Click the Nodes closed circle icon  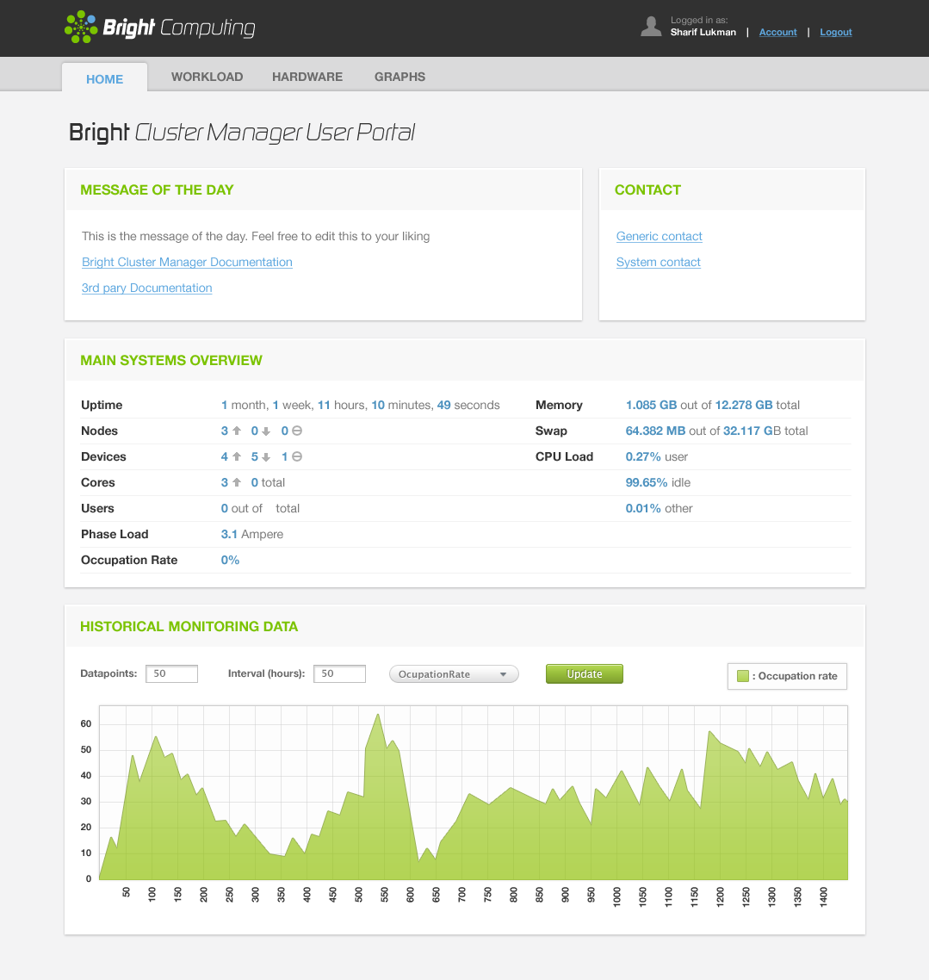(x=297, y=431)
